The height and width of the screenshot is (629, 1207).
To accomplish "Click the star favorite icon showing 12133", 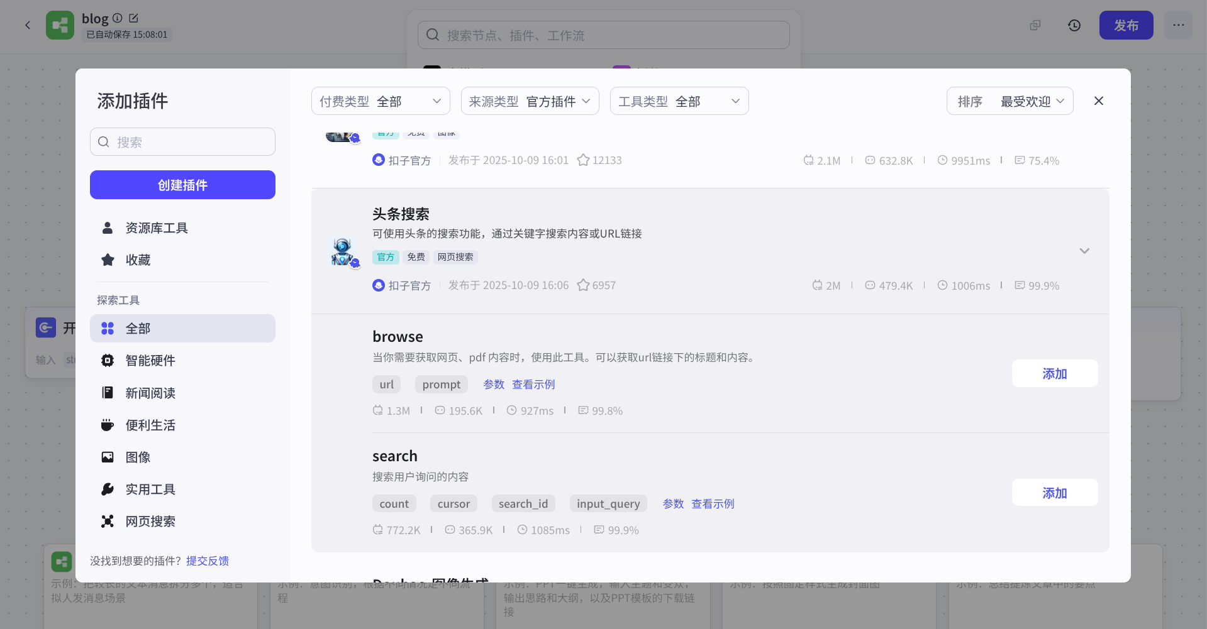I will [x=583, y=160].
